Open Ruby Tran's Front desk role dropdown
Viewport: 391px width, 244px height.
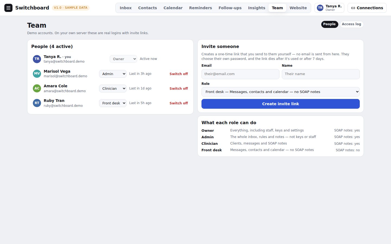113,103
